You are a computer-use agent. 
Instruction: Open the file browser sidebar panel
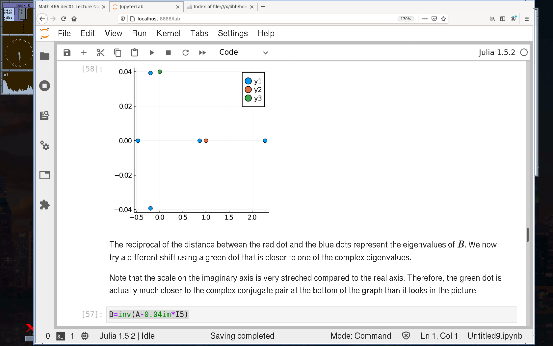44,56
